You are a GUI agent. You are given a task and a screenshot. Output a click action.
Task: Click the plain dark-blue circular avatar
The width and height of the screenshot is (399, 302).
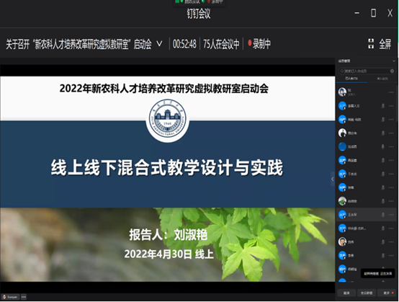(x=343, y=146)
